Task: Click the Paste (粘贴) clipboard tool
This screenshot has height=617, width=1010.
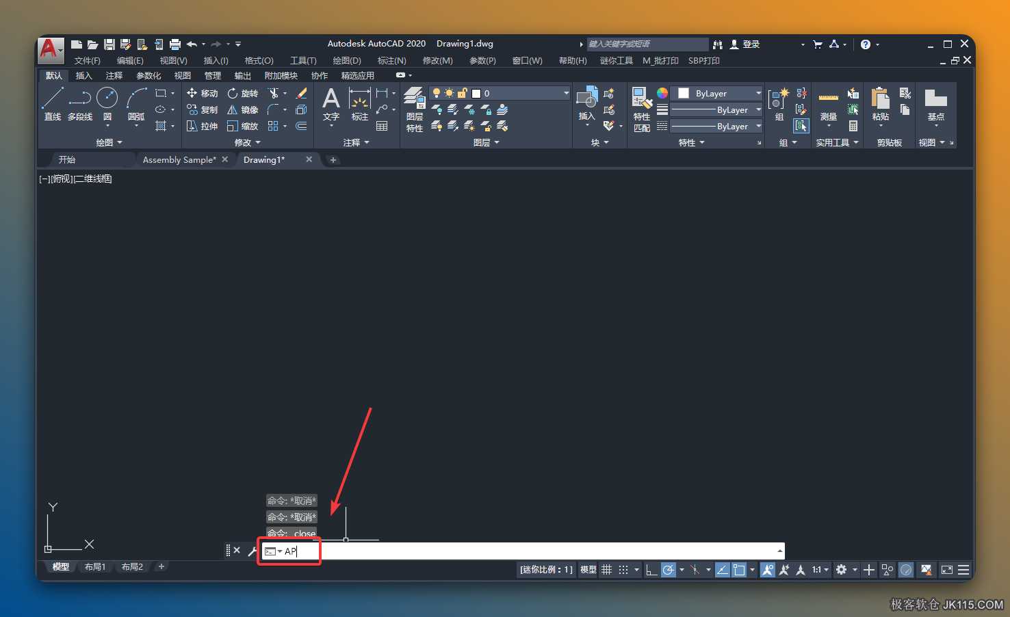Action: point(881,104)
